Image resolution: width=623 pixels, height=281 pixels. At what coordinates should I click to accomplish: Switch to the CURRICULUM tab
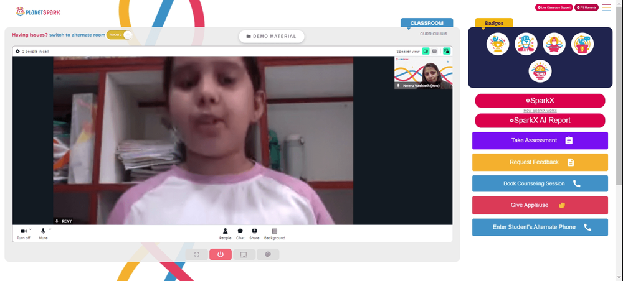433,34
